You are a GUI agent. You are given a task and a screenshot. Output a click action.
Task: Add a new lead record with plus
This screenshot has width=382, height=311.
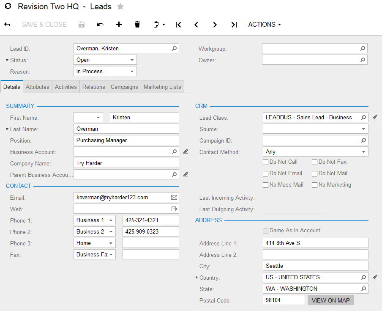pyautogui.click(x=119, y=25)
